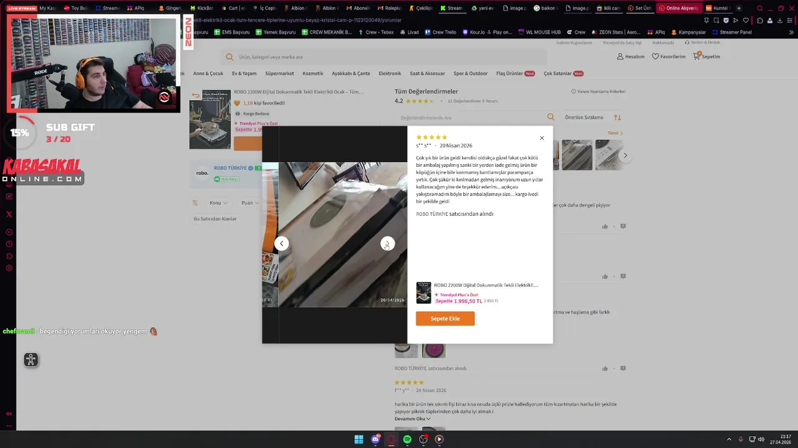
Task: Close the review photo popup
Action: tap(542, 138)
